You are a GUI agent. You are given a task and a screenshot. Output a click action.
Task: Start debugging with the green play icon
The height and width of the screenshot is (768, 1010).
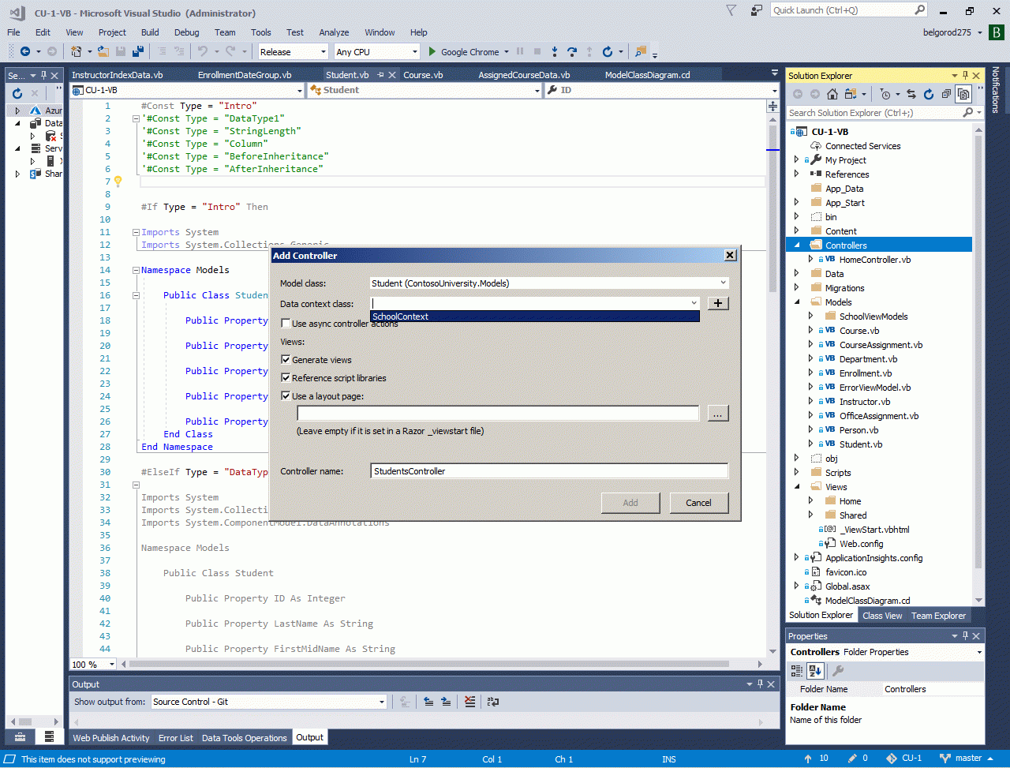(432, 52)
